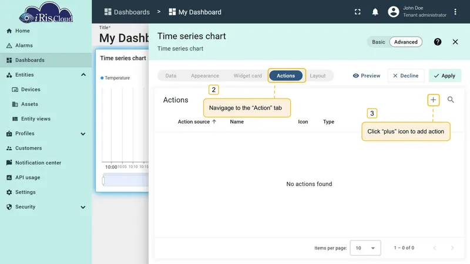Open the Items per page dropdown
Screen dimensions: 470x264
tap(365, 248)
